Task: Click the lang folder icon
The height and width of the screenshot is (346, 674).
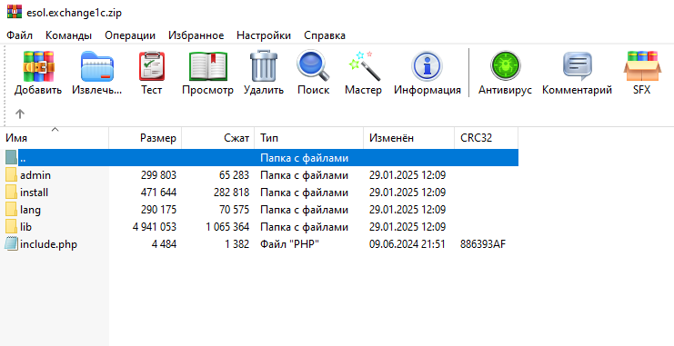Action: point(11,210)
